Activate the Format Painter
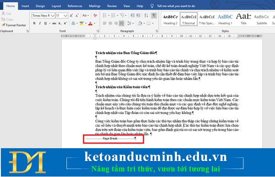Image resolution: width=275 pixels, height=177 pixels. 14,25
